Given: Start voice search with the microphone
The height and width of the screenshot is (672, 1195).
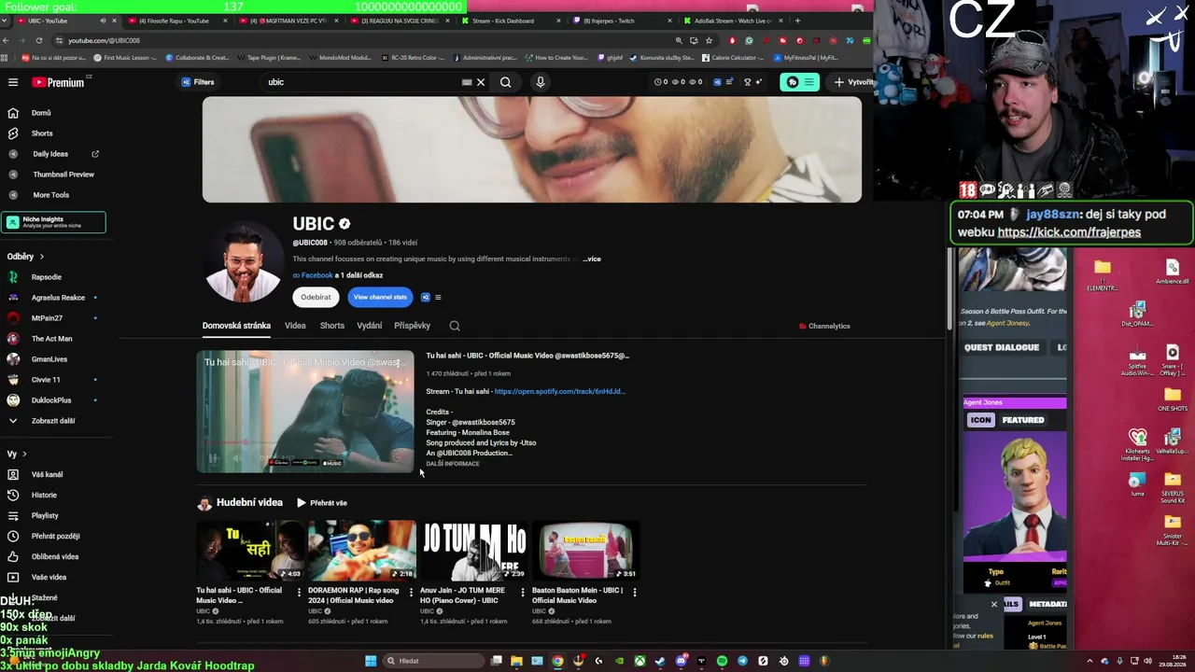Looking at the screenshot, I should pos(540,82).
